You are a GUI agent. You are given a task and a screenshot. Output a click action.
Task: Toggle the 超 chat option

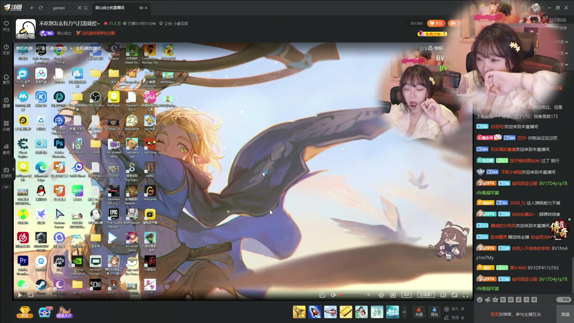coord(511,300)
